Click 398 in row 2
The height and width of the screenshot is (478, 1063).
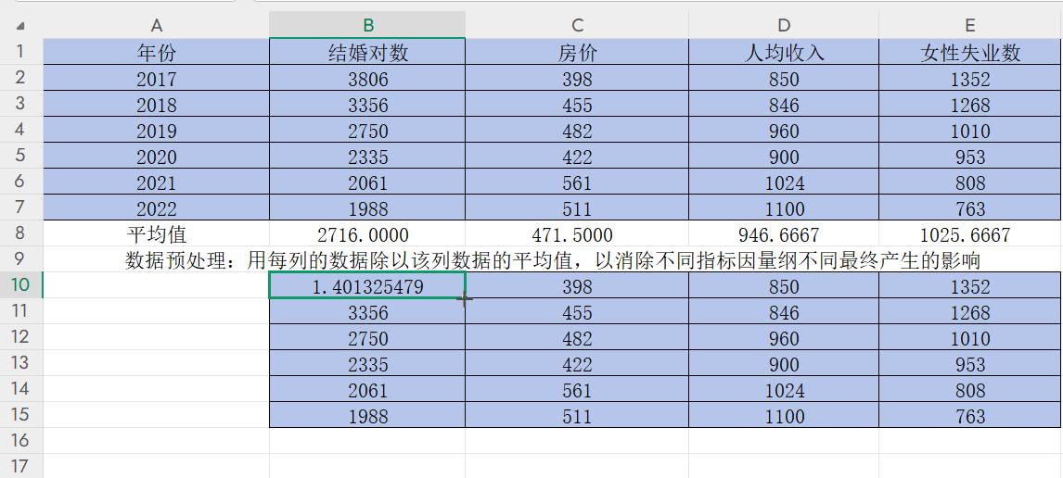577,79
